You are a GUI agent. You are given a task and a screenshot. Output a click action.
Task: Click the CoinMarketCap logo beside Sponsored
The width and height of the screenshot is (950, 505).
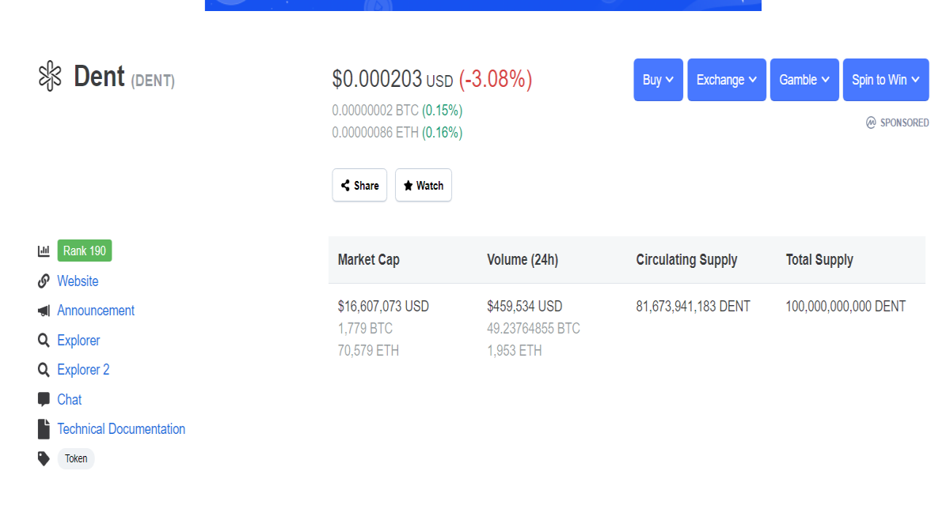click(x=872, y=122)
